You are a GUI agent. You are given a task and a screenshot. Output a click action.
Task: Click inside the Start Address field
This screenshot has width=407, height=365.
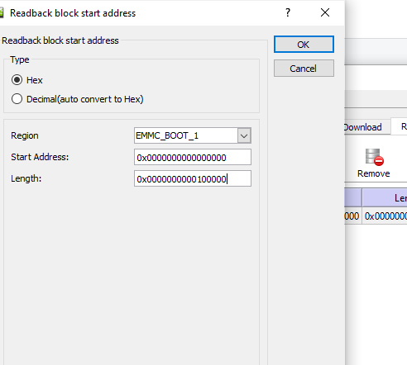(x=193, y=157)
